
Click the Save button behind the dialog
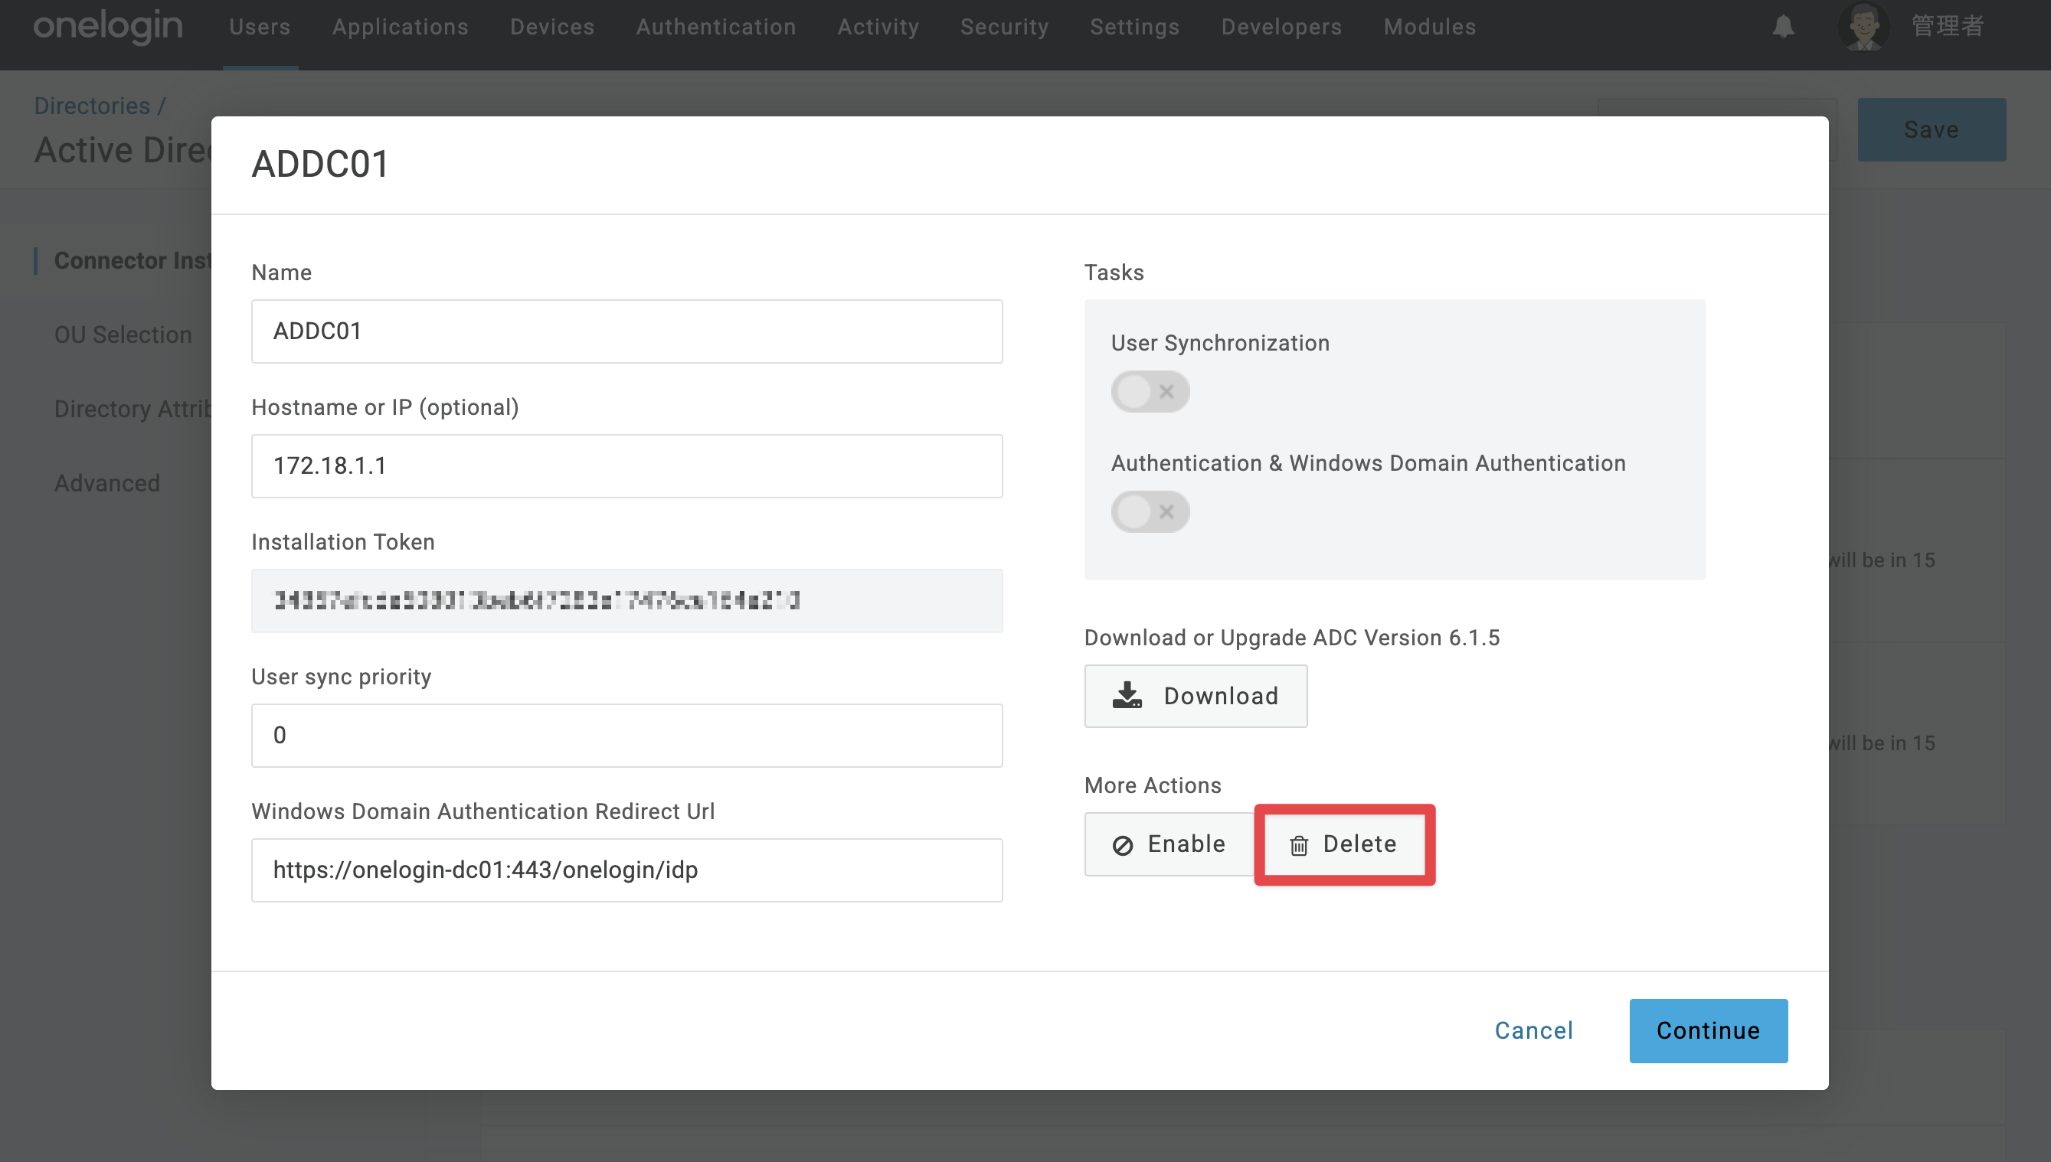click(1932, 129)
